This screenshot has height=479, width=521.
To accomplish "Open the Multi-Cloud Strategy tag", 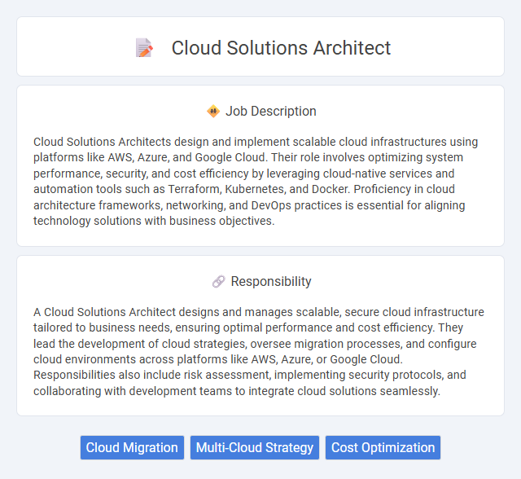I will (x=255, y=447).
